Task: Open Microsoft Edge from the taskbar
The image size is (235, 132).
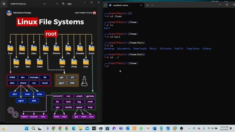Action: [74, 128]
